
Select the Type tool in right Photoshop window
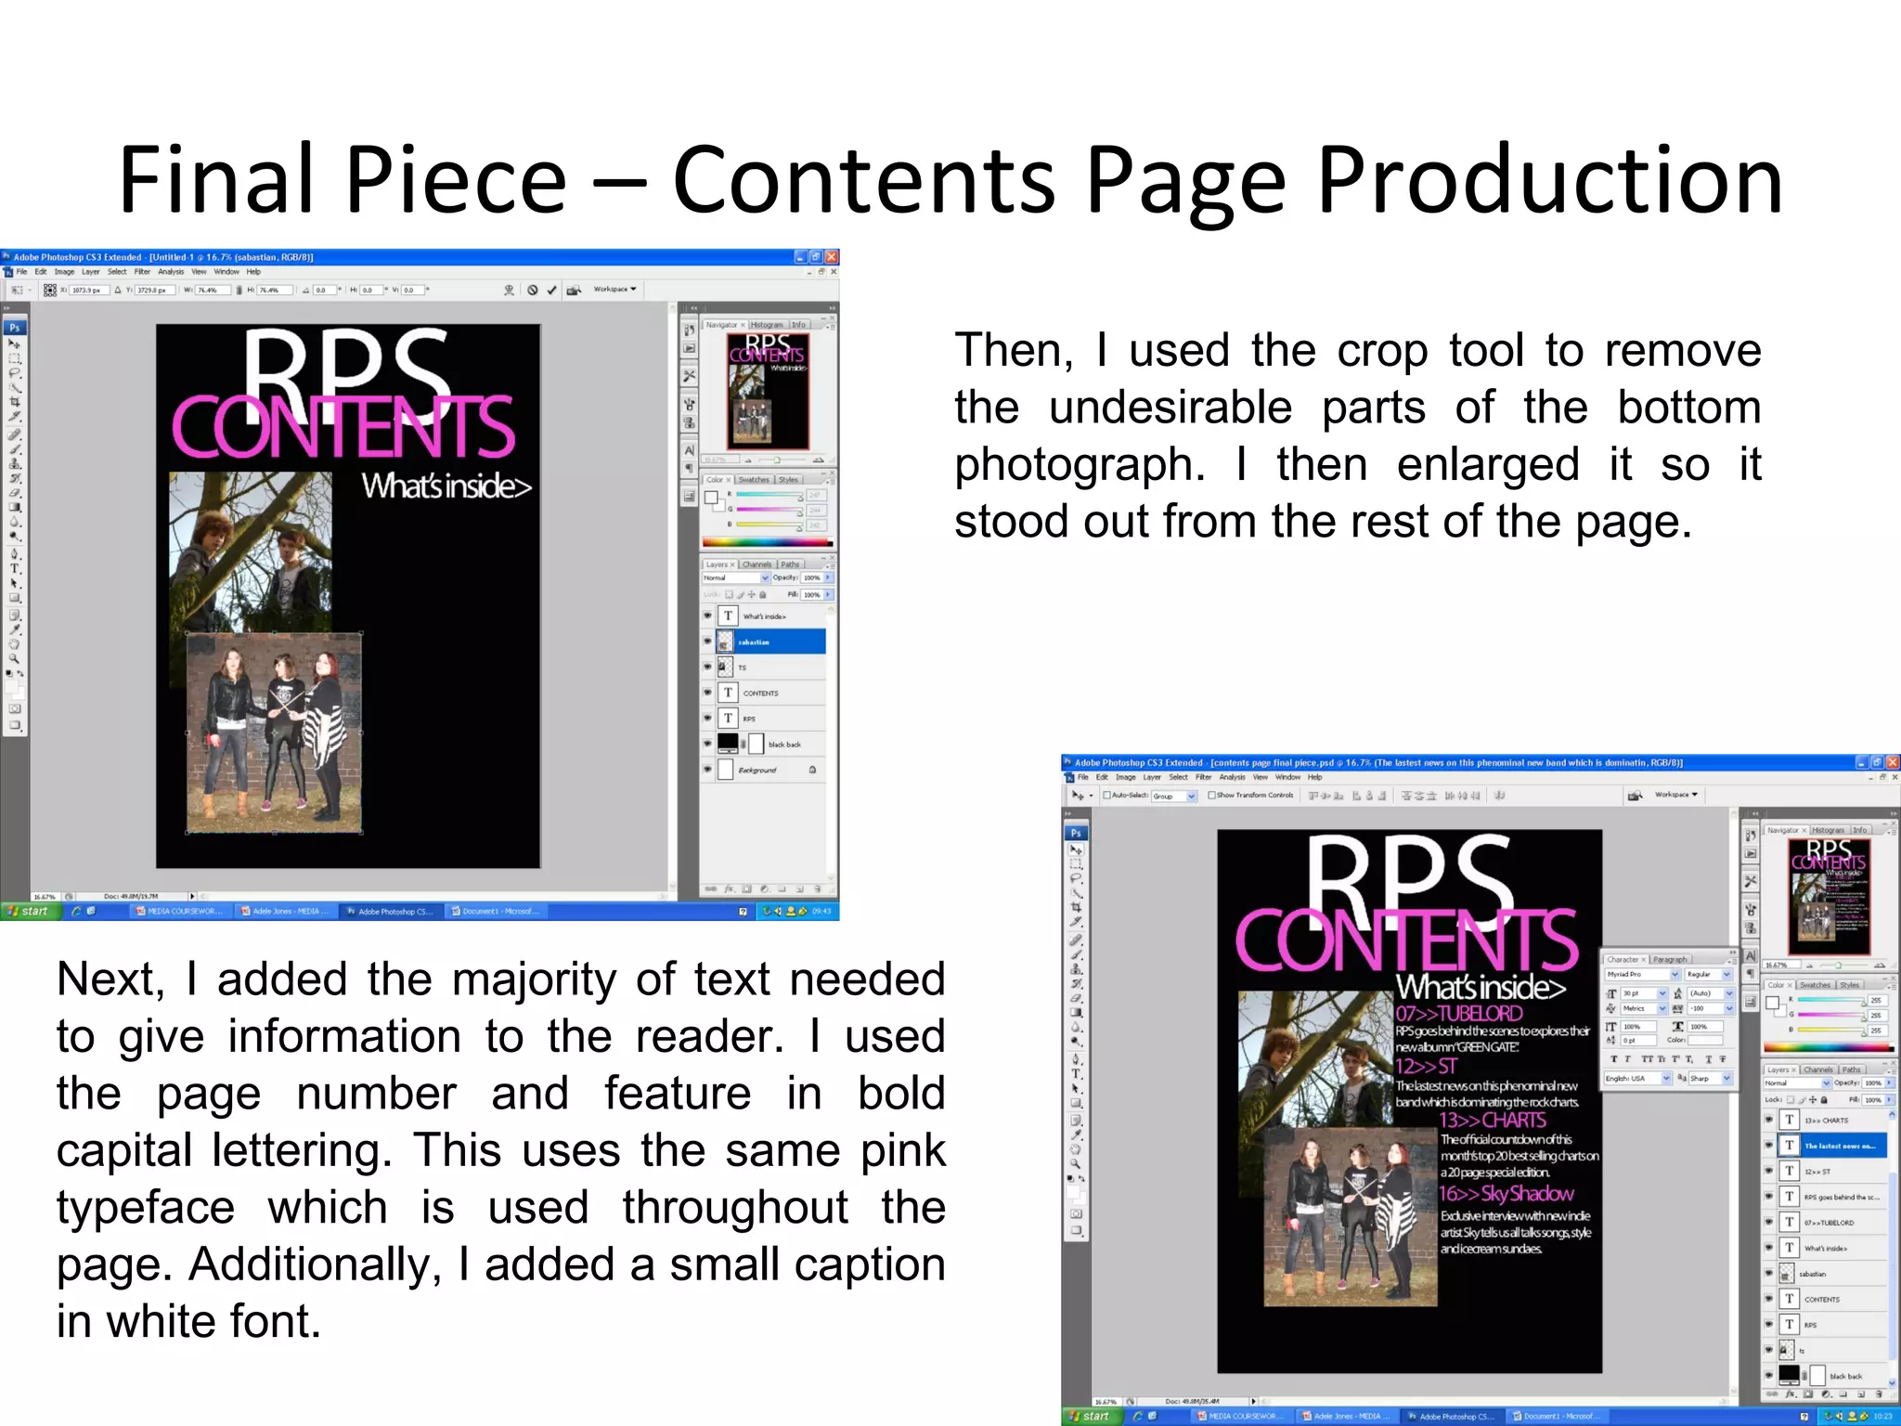pos(1077,1074)
